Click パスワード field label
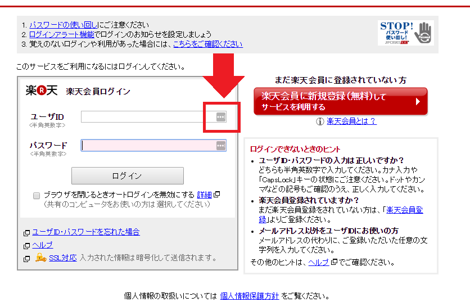The image size is (470, 302). (48, 146)
